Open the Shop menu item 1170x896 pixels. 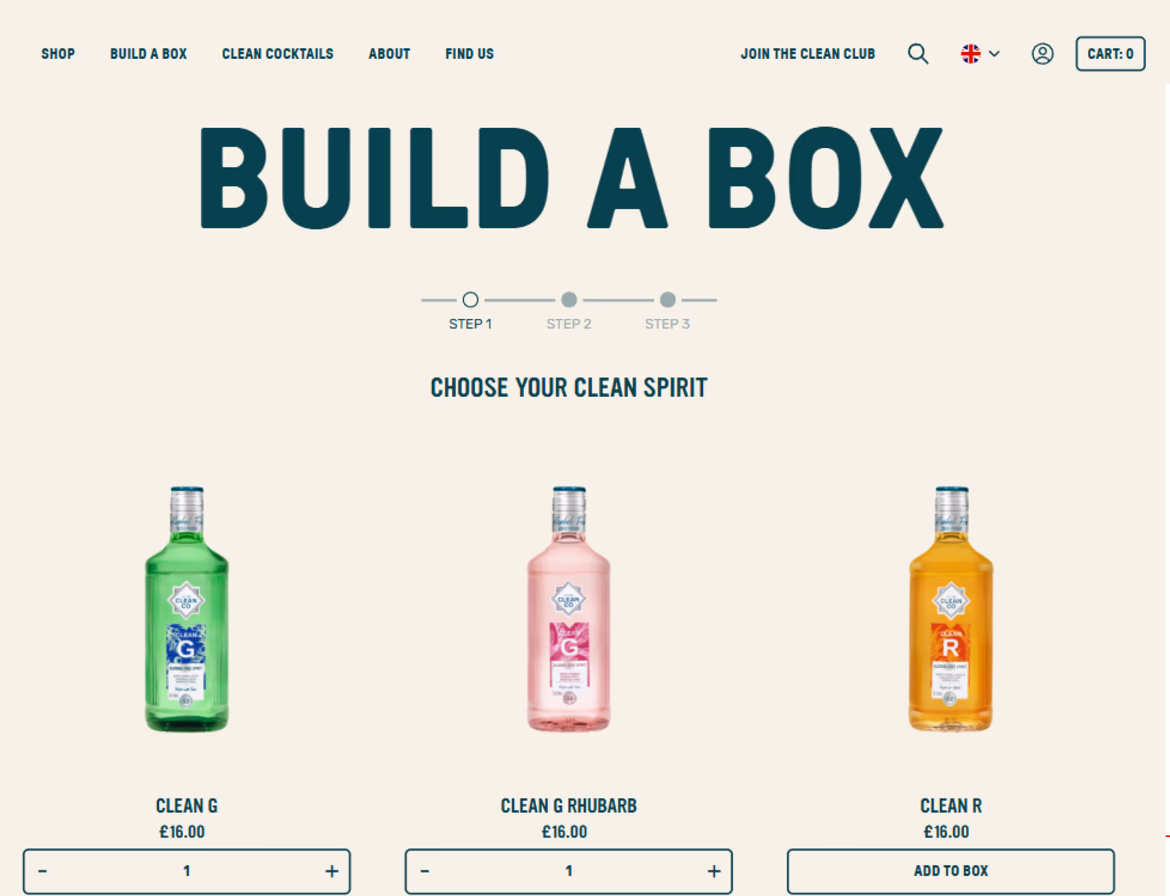(x=58, y=54)
